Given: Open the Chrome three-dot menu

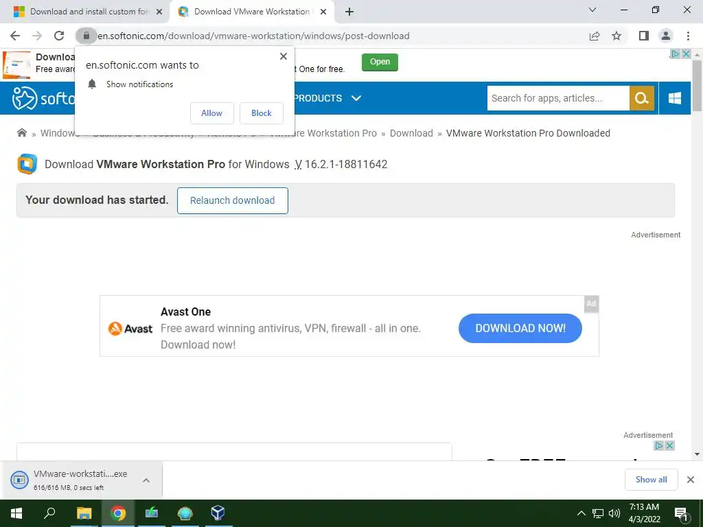Looking at the screenshot, I should tap(688, 36).
